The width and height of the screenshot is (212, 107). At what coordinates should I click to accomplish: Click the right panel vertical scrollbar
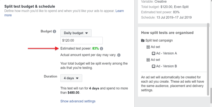point(208,59)
